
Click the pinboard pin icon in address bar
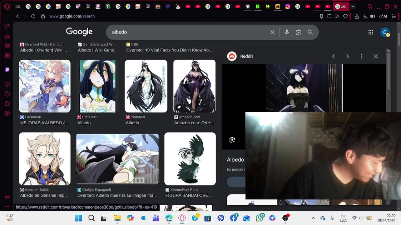[322, 16]
